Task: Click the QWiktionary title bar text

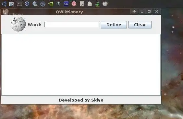Action: (69, 12)
